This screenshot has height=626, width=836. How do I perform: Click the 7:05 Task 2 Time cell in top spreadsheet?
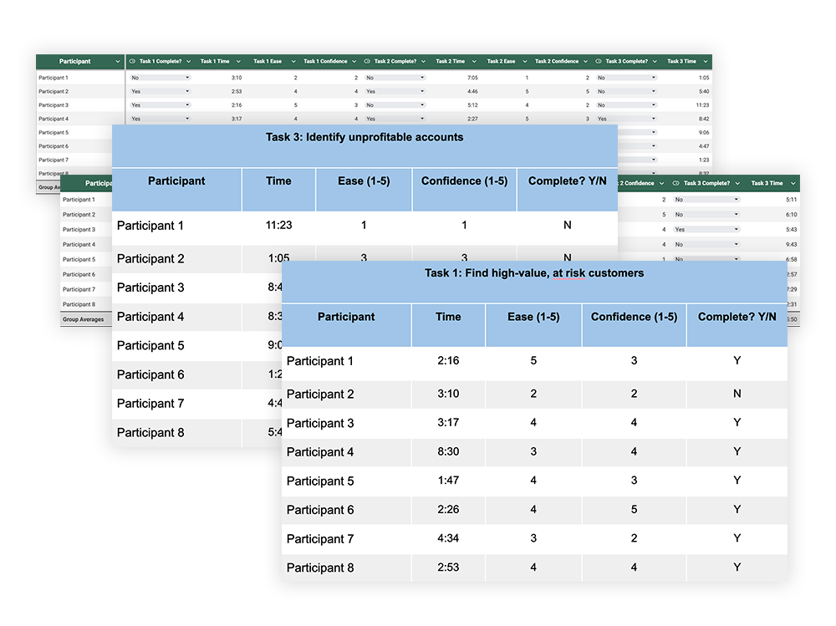pyautogui.click(x=472, y=78)
